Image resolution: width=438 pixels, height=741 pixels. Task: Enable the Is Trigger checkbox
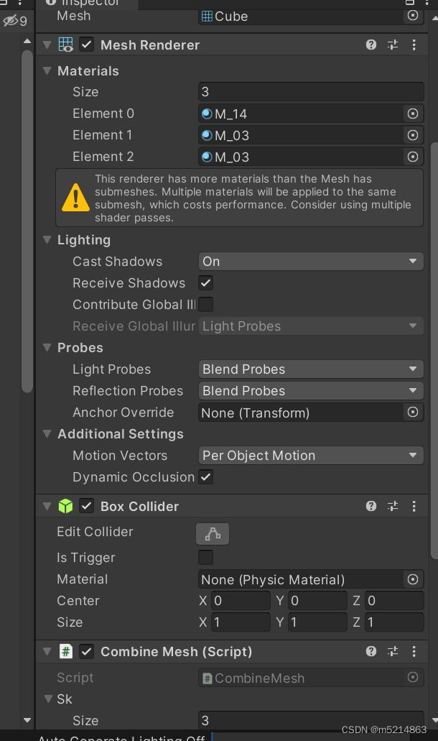(x=206, y=558)
